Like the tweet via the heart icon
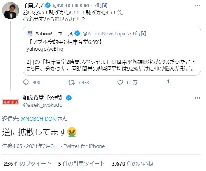The image size is (206, 171). (x=120, y=83)
